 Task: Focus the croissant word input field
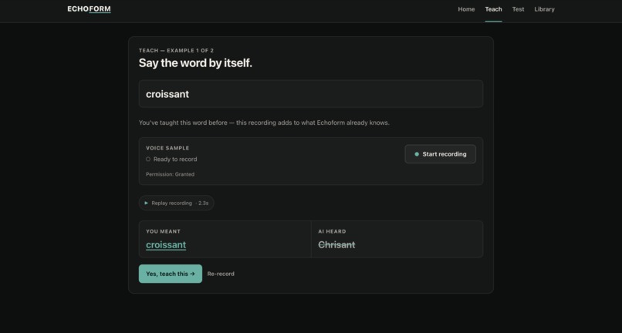point(310,94)
